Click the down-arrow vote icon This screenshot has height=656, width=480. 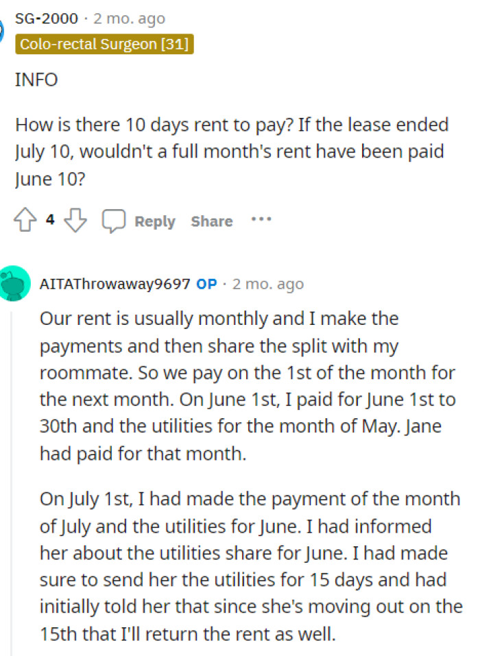click(75, 221)
